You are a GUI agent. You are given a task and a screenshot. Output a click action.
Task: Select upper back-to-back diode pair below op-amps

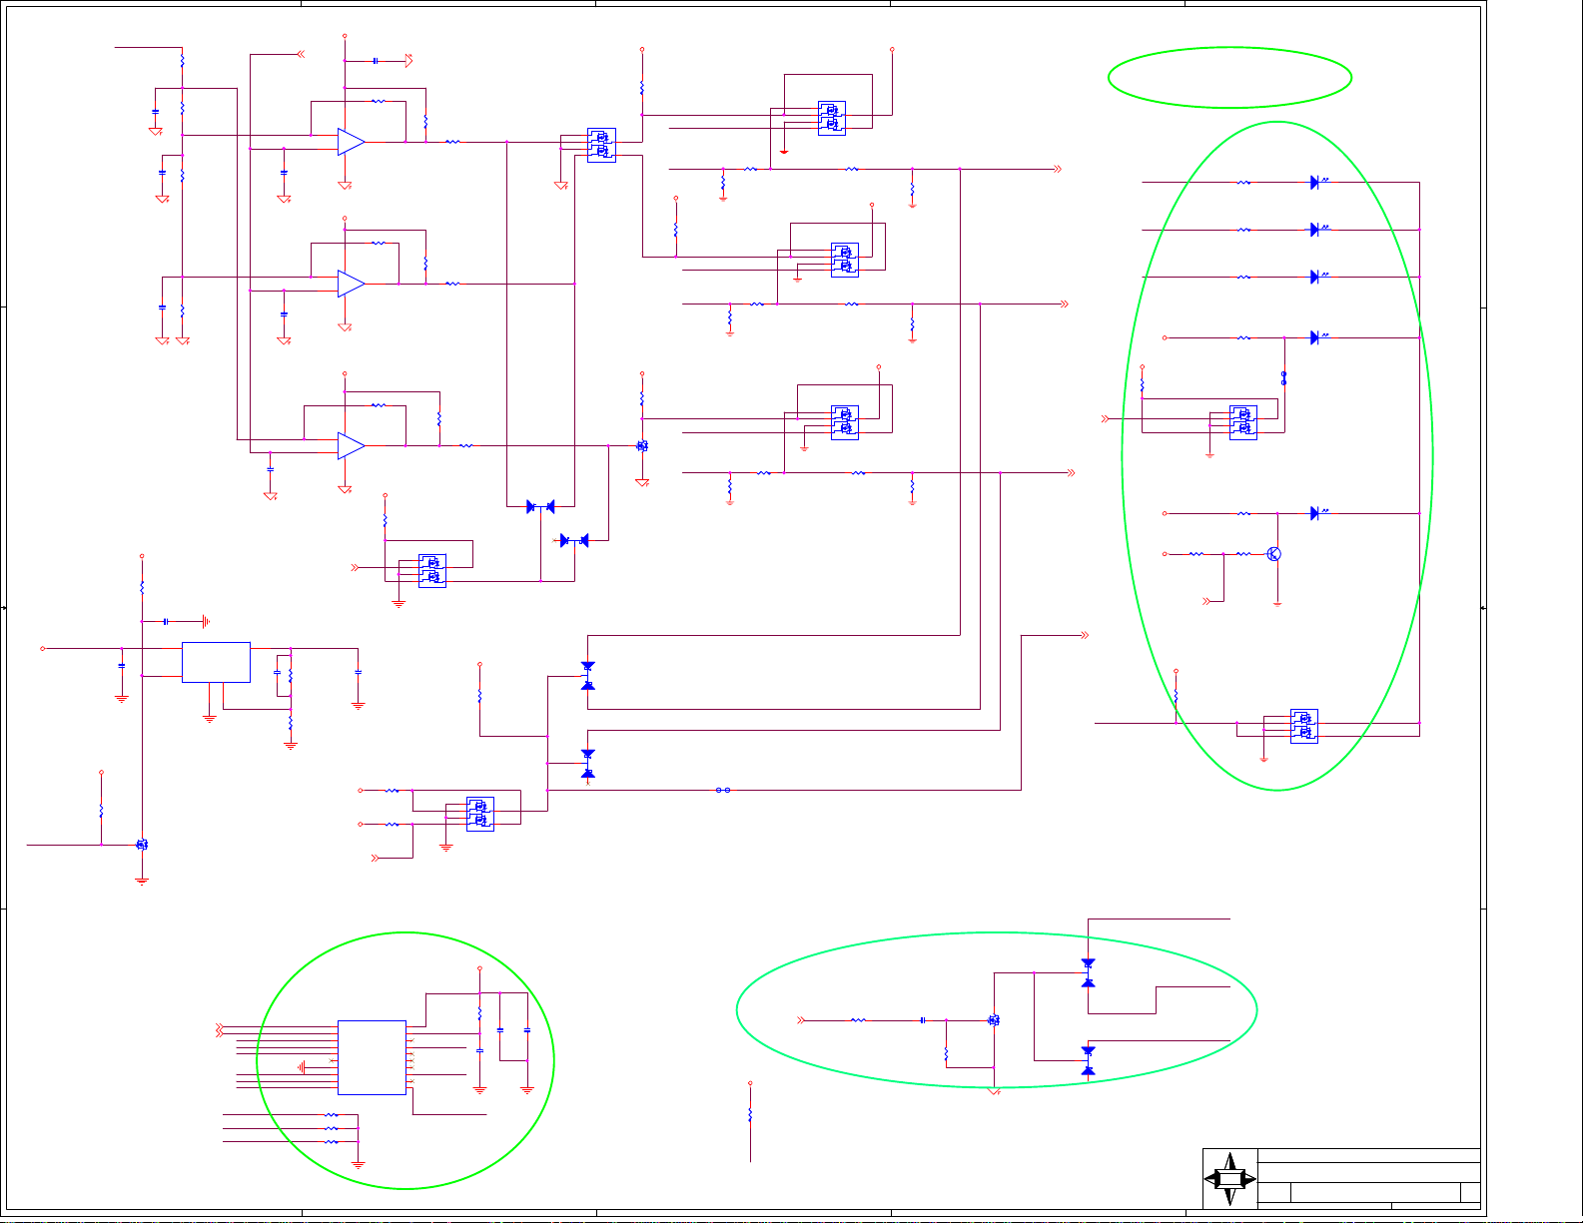(x=540, y=507)
